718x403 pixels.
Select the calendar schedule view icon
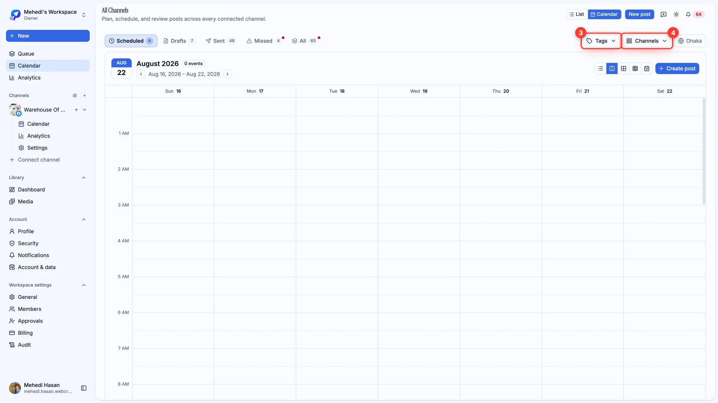point(647,69)
